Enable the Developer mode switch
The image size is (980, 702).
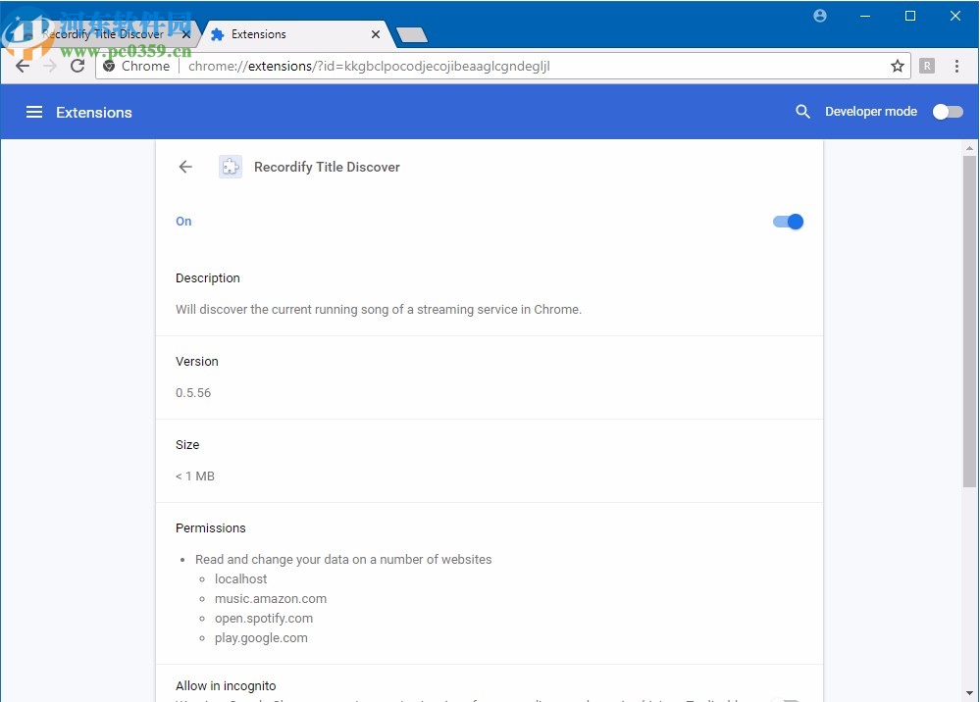click(947, 112)
